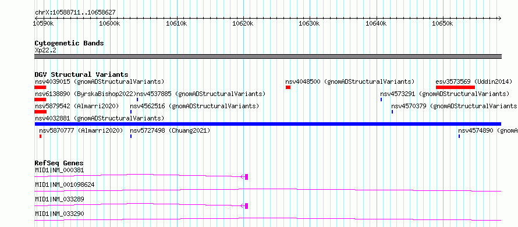
Task: Click the nsv5727498 blue variant marker
Action: (x=131, y=136)
